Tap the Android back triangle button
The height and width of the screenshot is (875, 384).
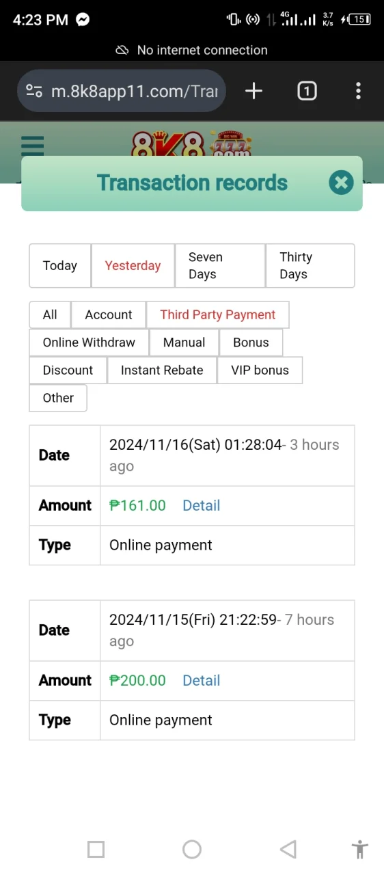click(x=288, y=849)
